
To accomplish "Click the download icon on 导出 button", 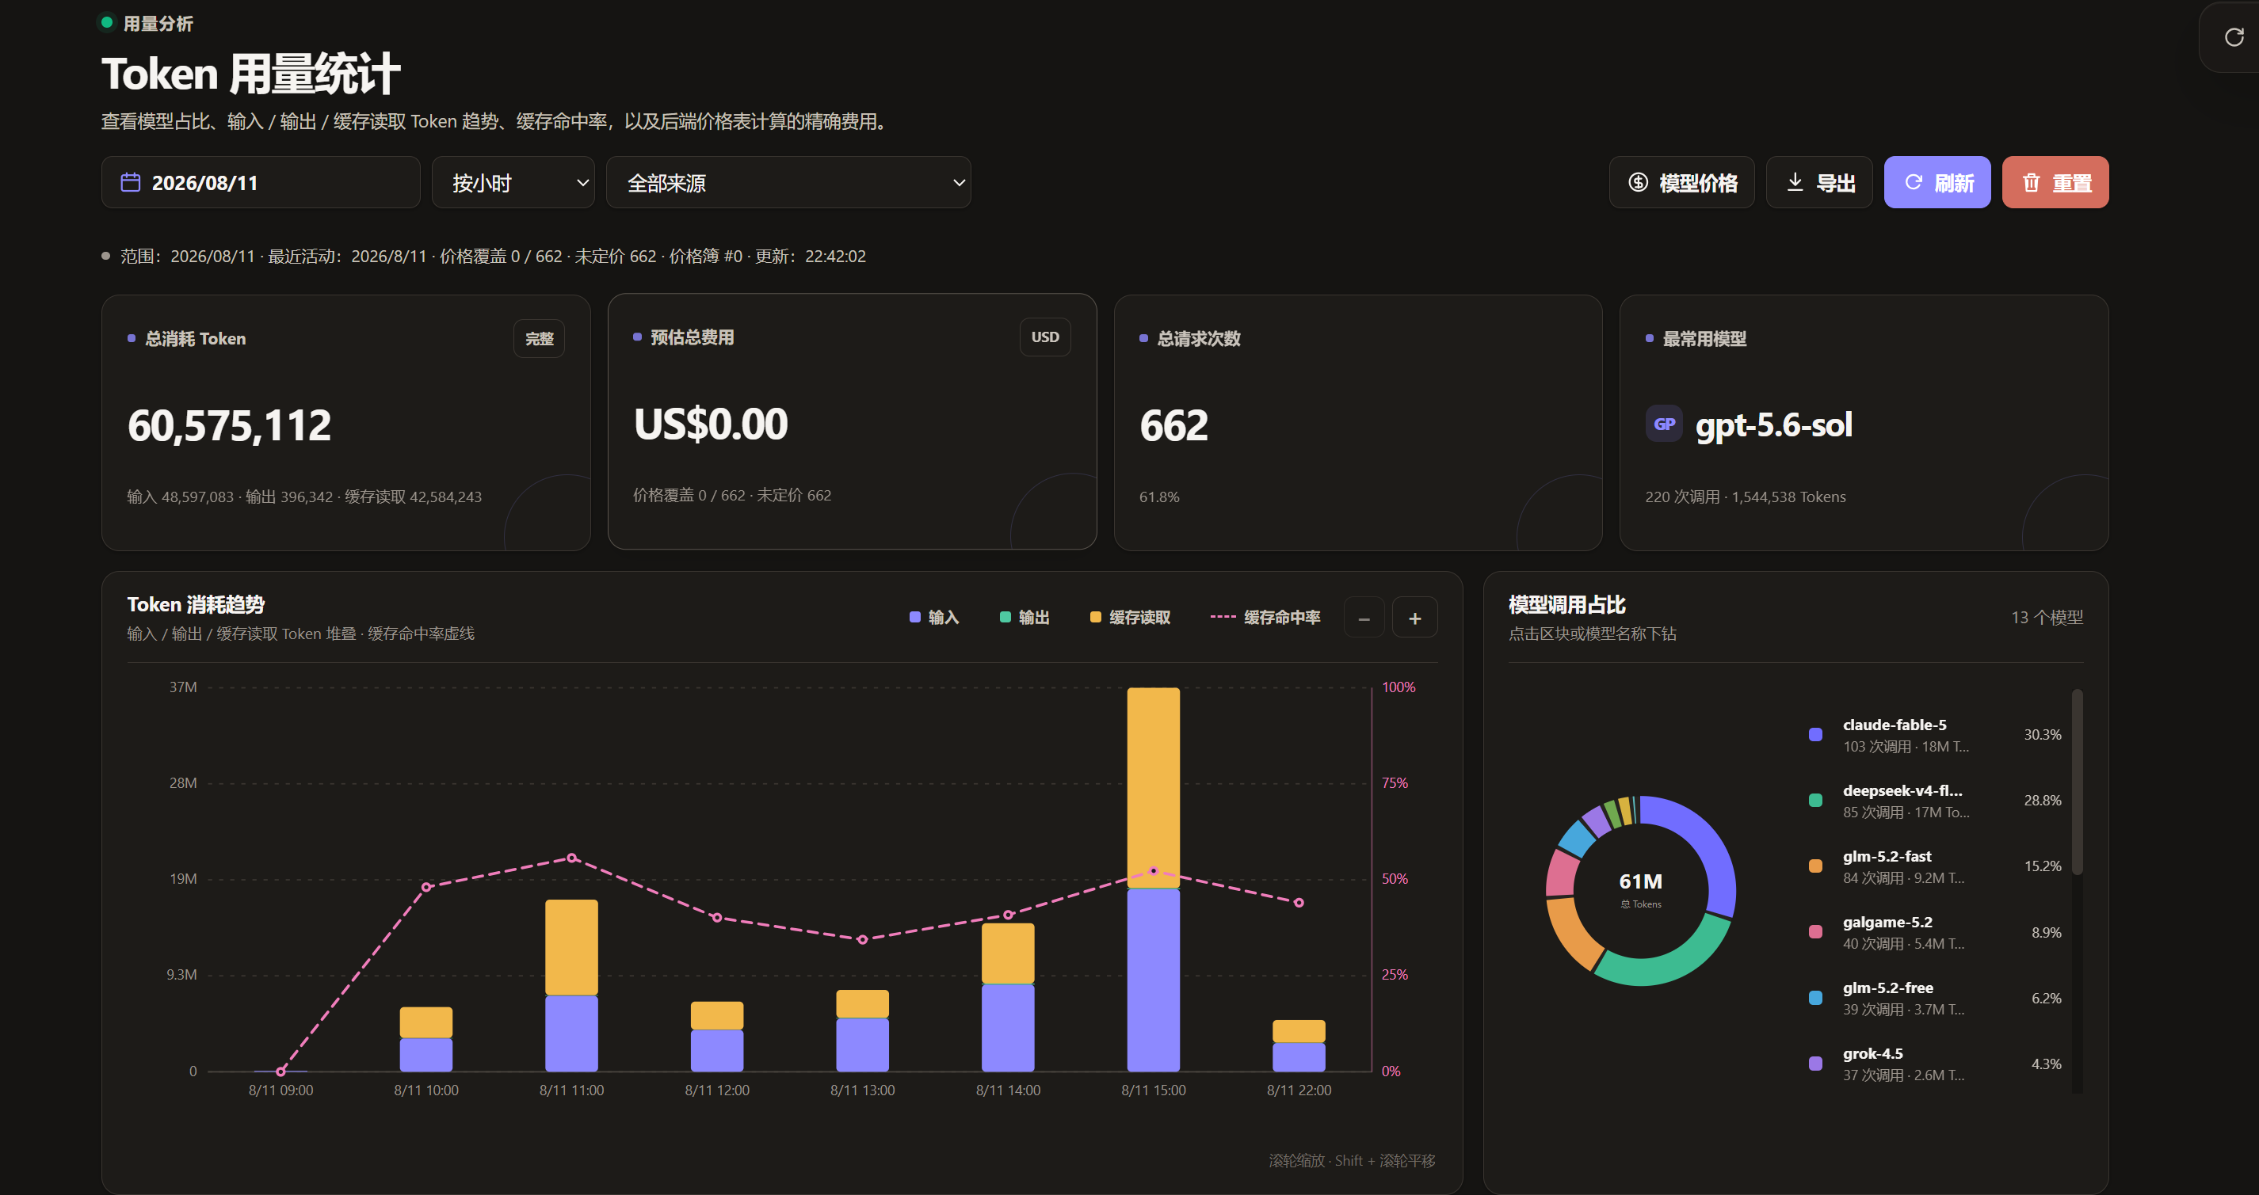I will (1795, 182).
